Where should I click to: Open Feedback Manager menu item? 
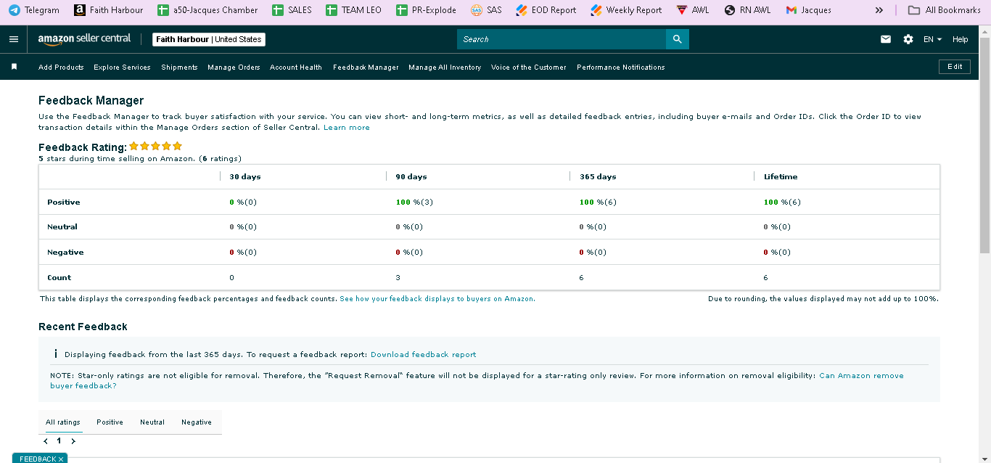tap(366, 67)
